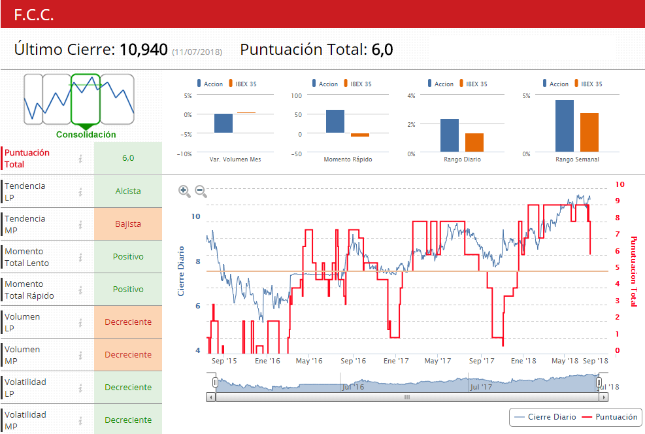The image size is (645, 434).
Task: Click the right handle of the range navigator
Action: coord(599,382)
